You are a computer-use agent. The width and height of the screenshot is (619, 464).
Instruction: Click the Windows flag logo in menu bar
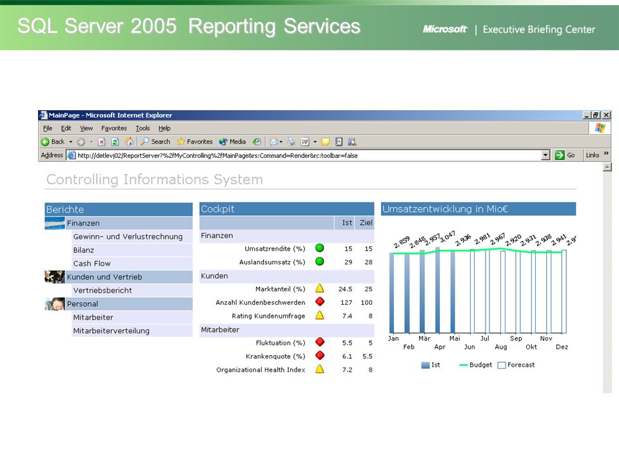tap(600, 128)
